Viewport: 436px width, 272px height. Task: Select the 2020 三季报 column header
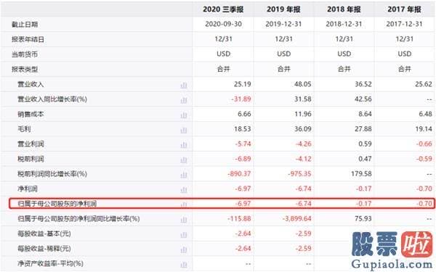(223, 9)
